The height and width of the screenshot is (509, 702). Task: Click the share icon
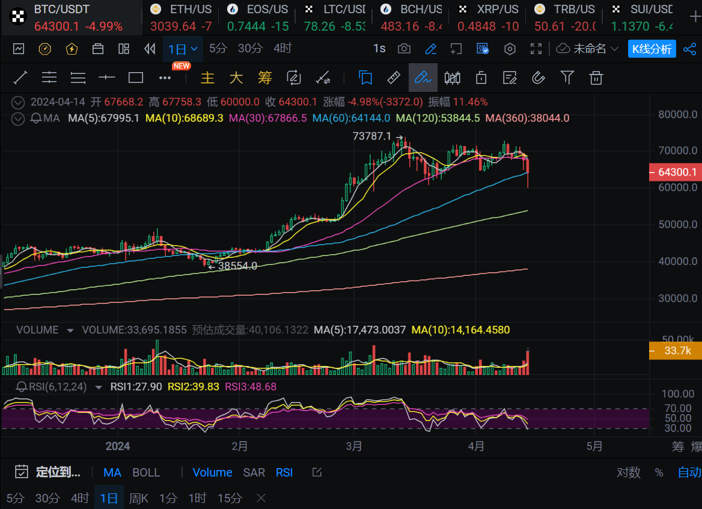(689, 49)
